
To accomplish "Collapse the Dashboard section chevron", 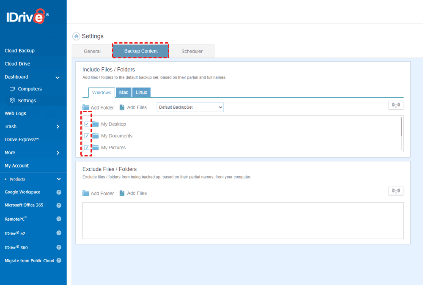I will point(58,77).
